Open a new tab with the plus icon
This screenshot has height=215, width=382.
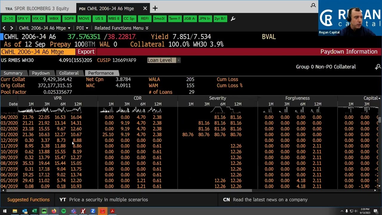tap(155, 8)
